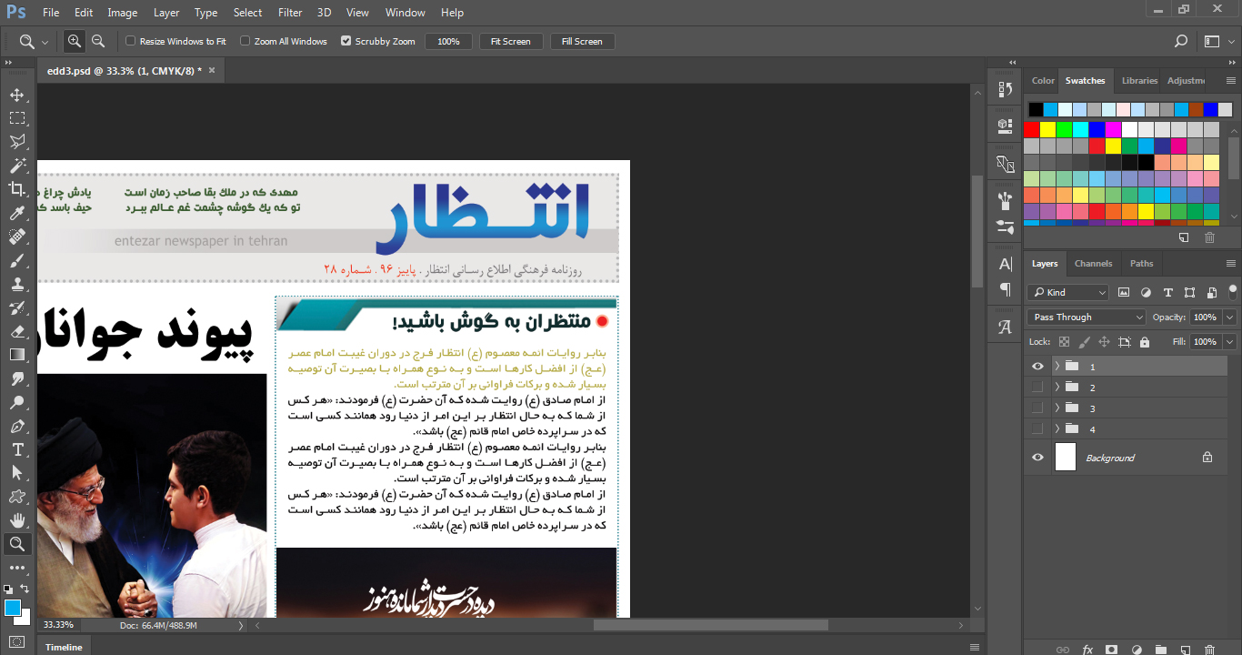
Task: Select the Crop tool
Action: 17,189
